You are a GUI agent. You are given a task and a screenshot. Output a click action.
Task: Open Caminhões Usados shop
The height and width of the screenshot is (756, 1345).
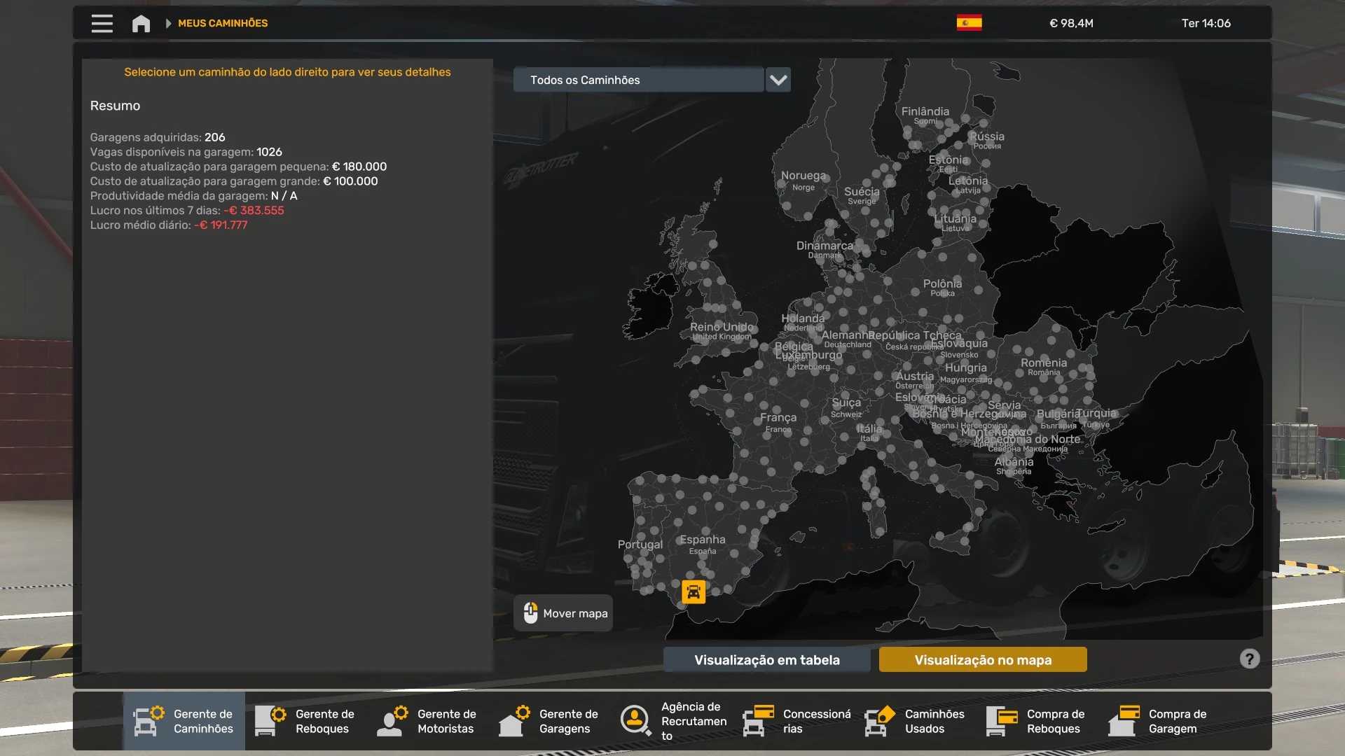(915, 721)
